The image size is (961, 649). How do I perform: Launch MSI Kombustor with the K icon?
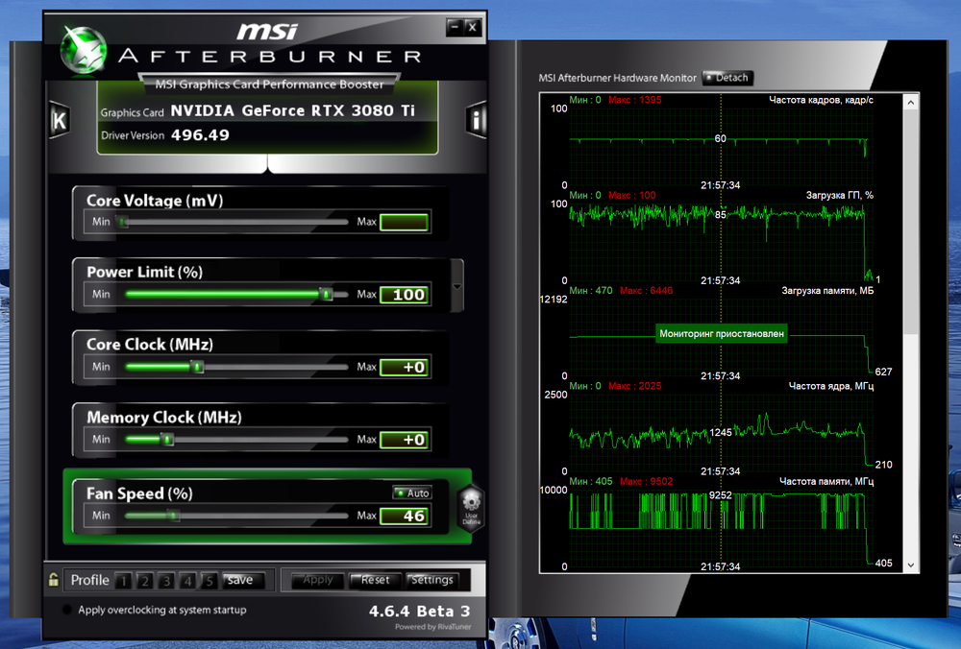coord(59,121)
